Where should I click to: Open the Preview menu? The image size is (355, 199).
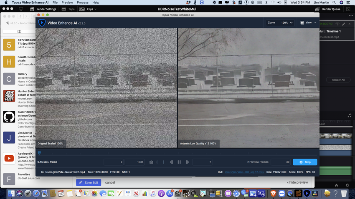[67, 2]
